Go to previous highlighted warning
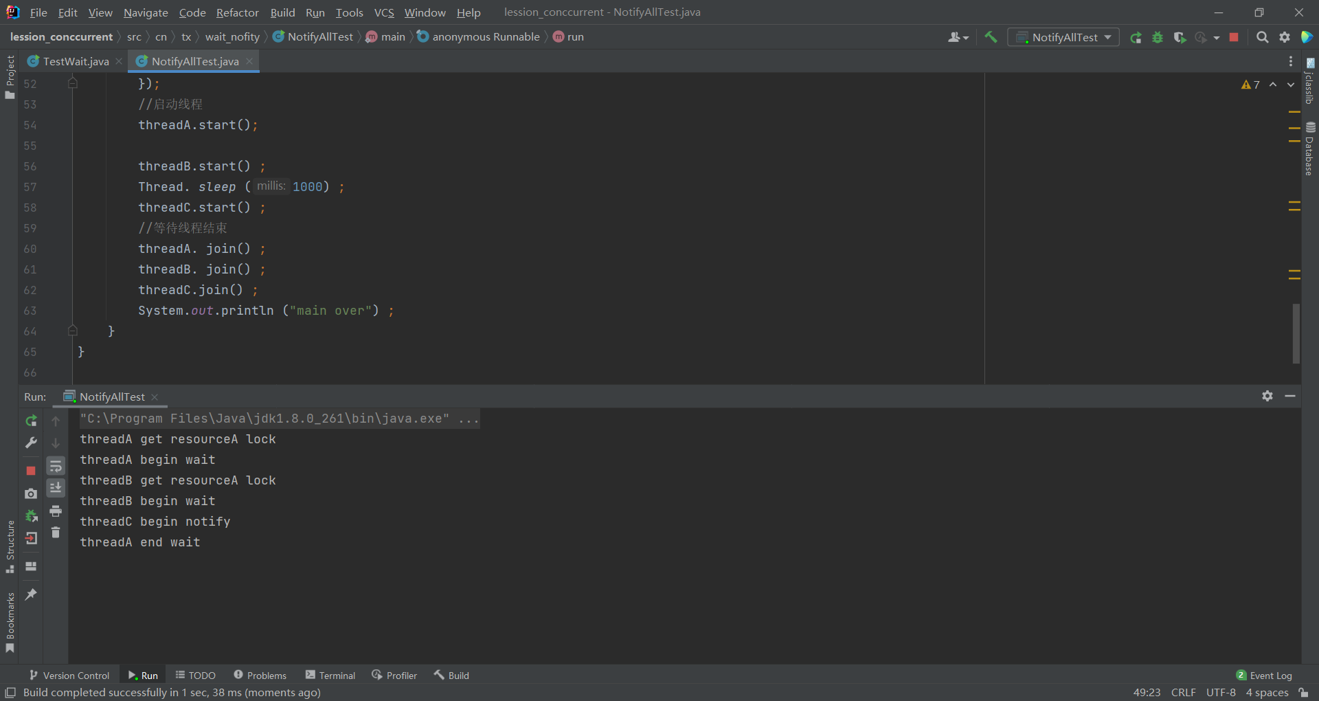 (1273, 85)
